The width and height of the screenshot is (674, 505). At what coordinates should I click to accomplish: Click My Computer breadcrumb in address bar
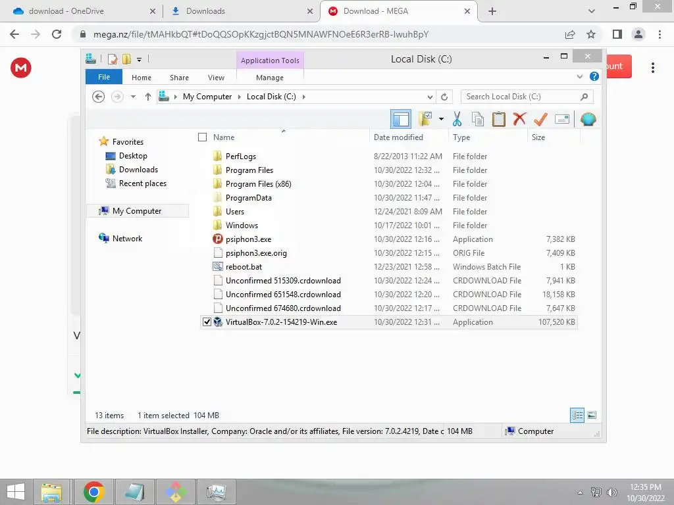pyautogui.click(x=207, y=97)
